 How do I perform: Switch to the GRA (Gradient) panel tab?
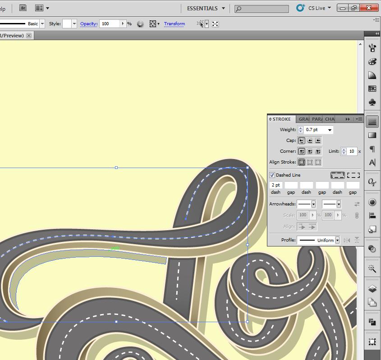click(x=303, y=119)
